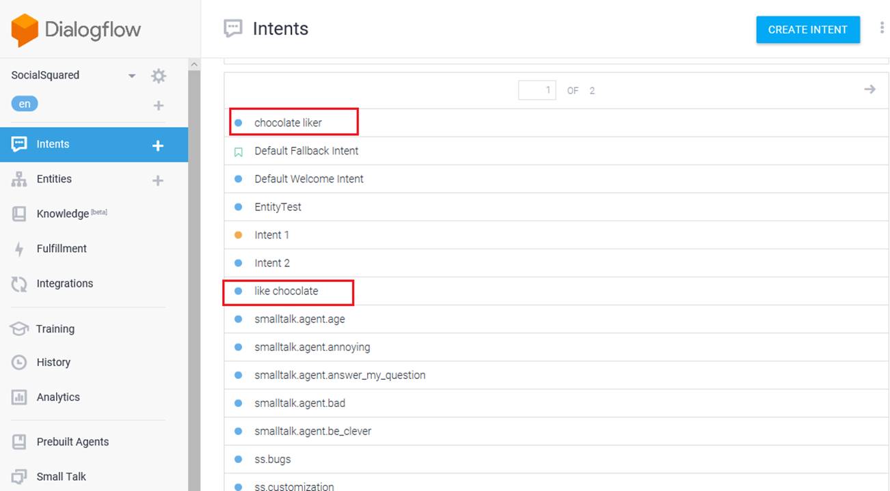Open the chocolate liker intent
Screen dimensions: 890x491
[x=288, y=123]
